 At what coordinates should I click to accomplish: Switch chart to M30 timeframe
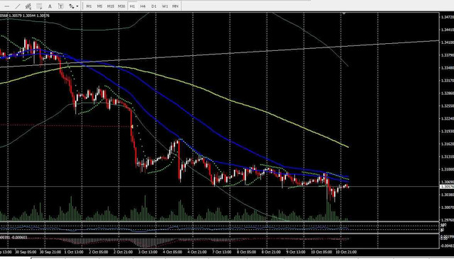pyautogui.click(x=121, y=6)
